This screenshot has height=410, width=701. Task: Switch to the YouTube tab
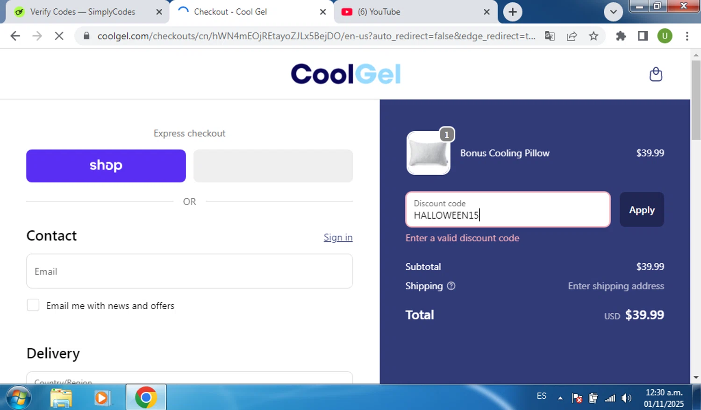379,12
